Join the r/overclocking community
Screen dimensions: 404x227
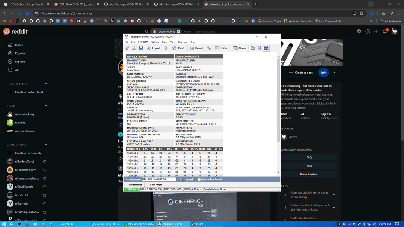(x=324, y=73)
